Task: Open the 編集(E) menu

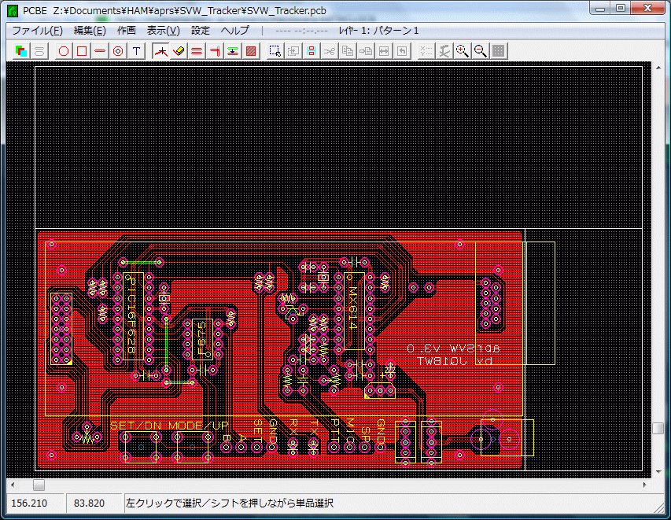Action: click(x=89, y=31)
